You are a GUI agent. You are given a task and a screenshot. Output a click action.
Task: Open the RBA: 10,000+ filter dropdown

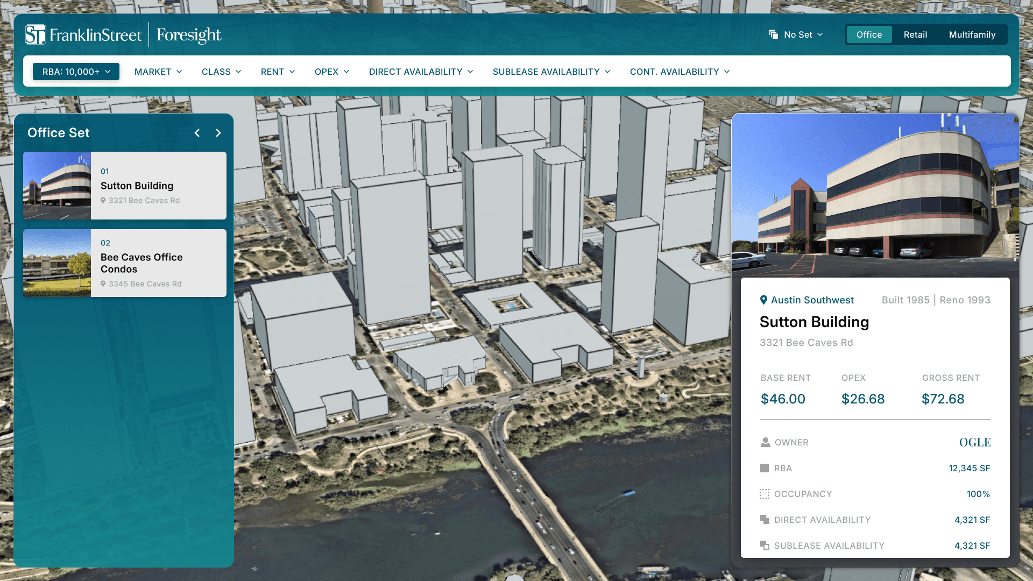point(76,72)
